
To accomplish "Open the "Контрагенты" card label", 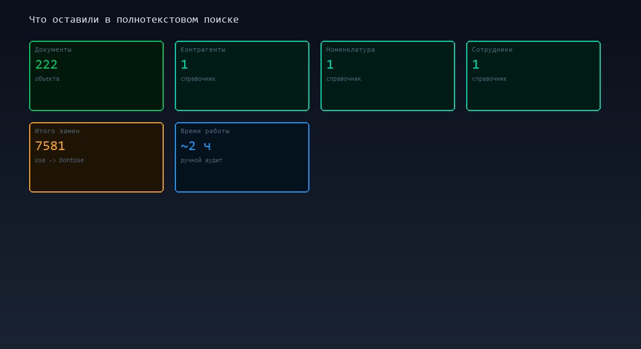I will (x=203, y=50).
